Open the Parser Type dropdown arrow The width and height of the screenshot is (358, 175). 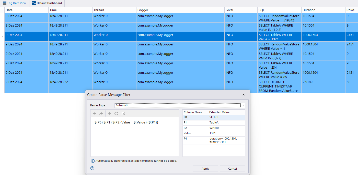tap(243, 105)
